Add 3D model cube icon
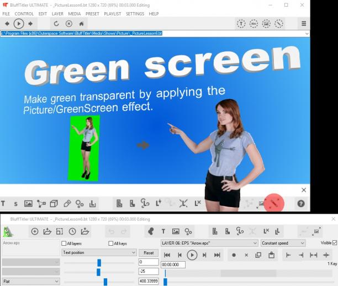338x286 pixels. pos(54,203)
